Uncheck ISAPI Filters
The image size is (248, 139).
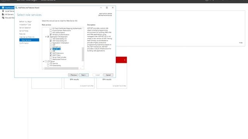point(51,55)
